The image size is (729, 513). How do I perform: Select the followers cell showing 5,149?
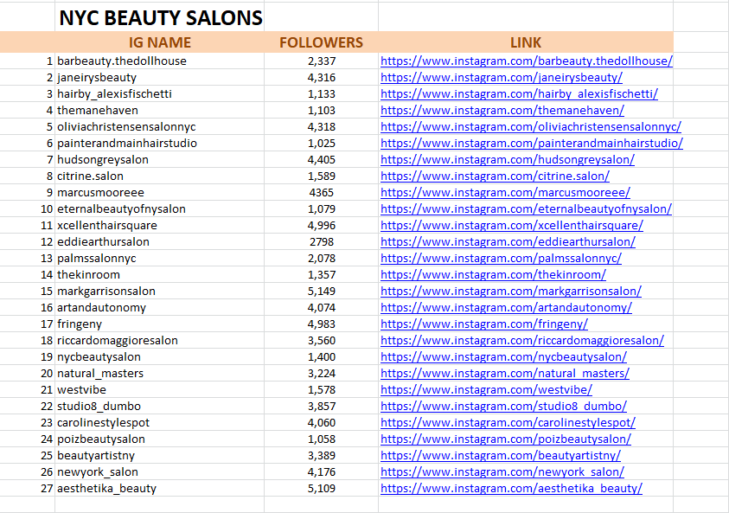(322, 292)
